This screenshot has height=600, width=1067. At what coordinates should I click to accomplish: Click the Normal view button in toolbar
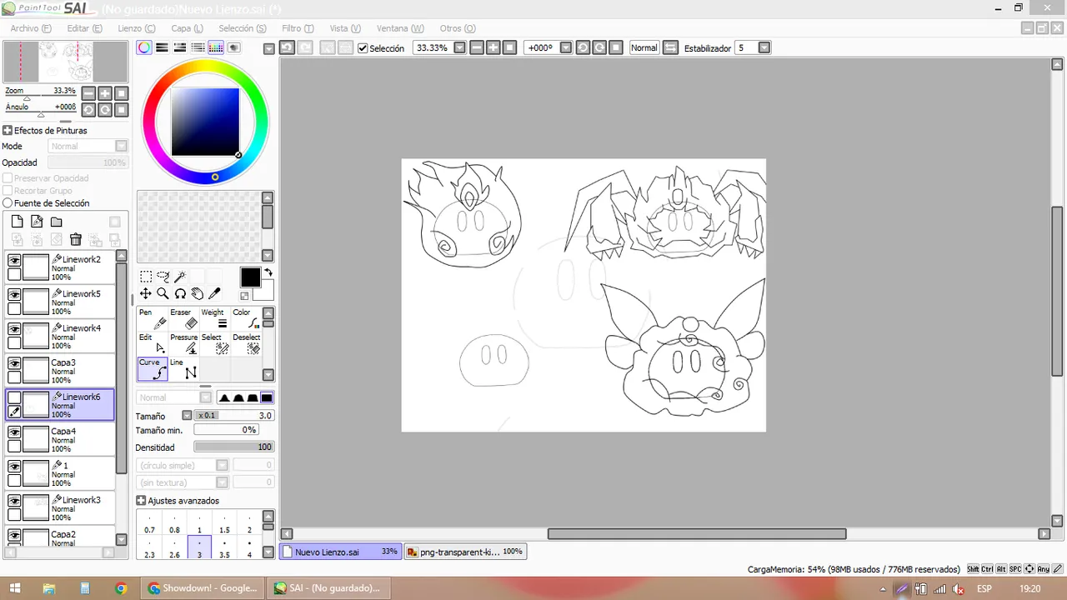click(644, 47)
